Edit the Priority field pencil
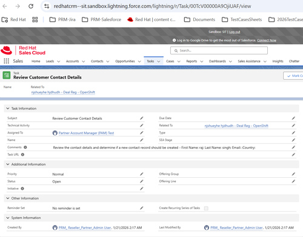The width and height of the screenshot is (303, 237). (x=142, y=174)
